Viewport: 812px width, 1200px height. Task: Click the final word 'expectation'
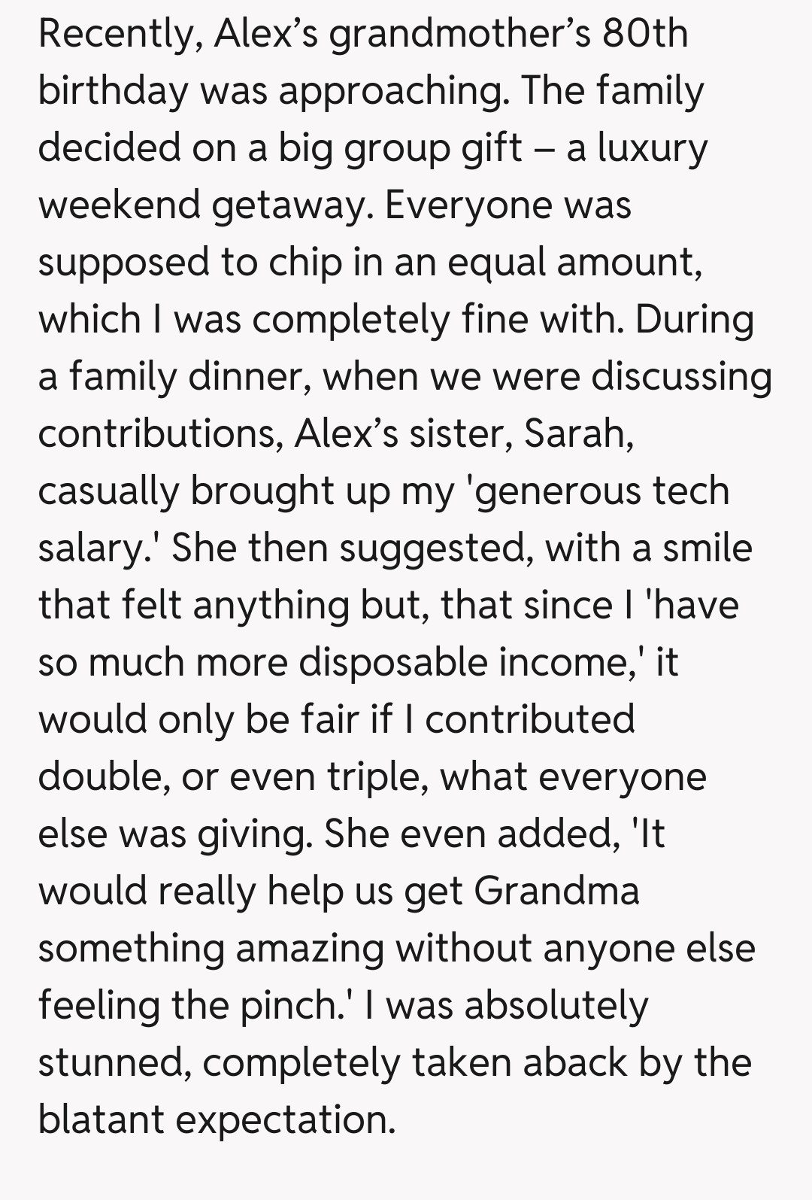pyautogui.click(x=284, y=1120)
